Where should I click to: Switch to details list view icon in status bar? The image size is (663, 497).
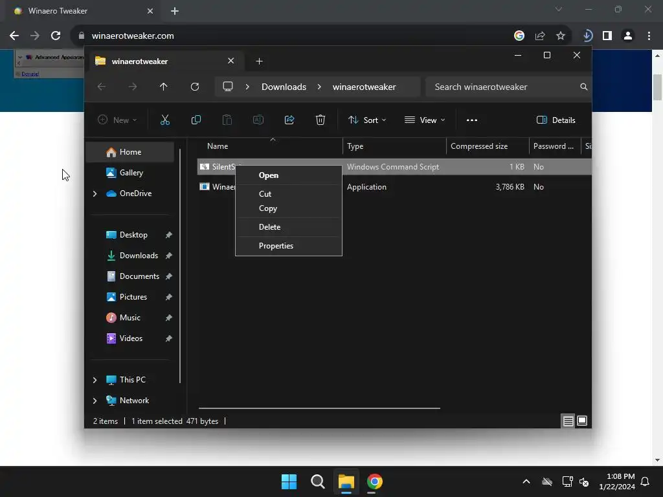[x=568, y=421]
